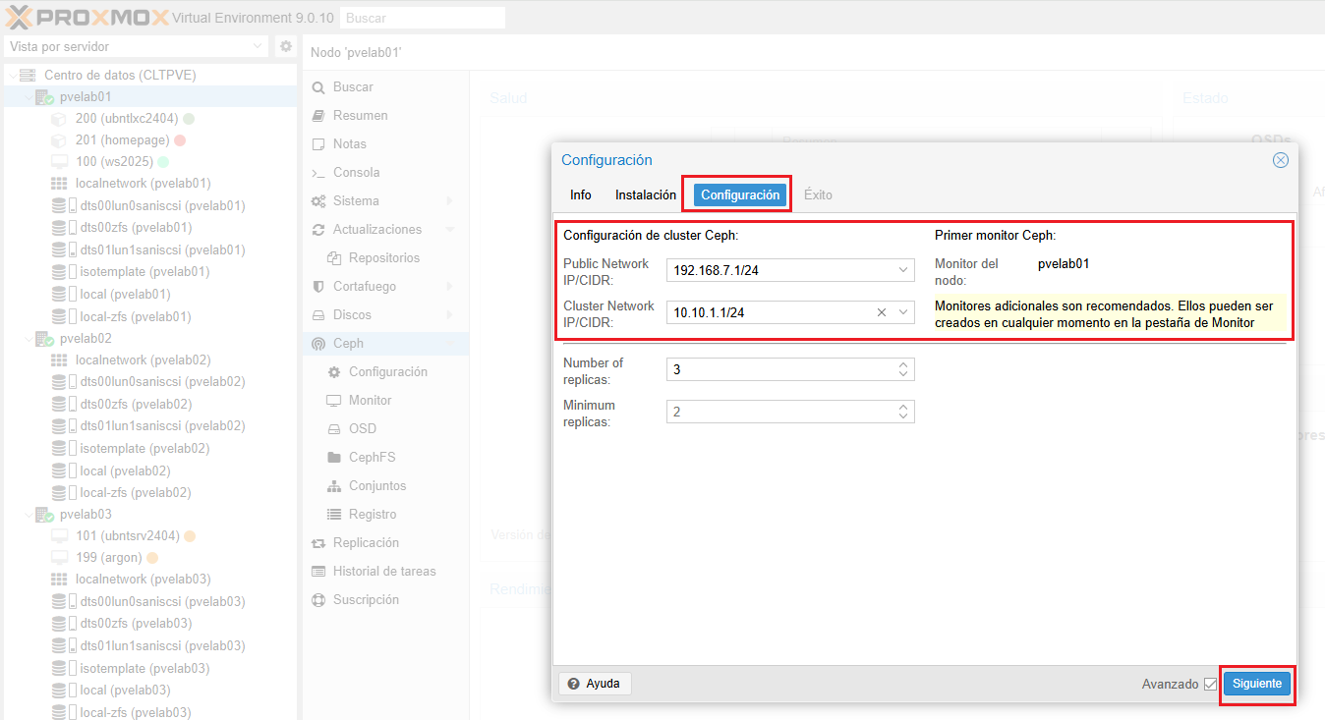Click the Proxmox logo
Viewport: 1325px width, 720px height.
click(86, 17)
